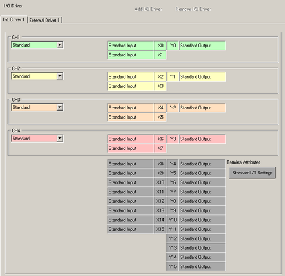285x276 pixels.
Task: Select the pink X7 terminal cell
Action: point(160,148)
